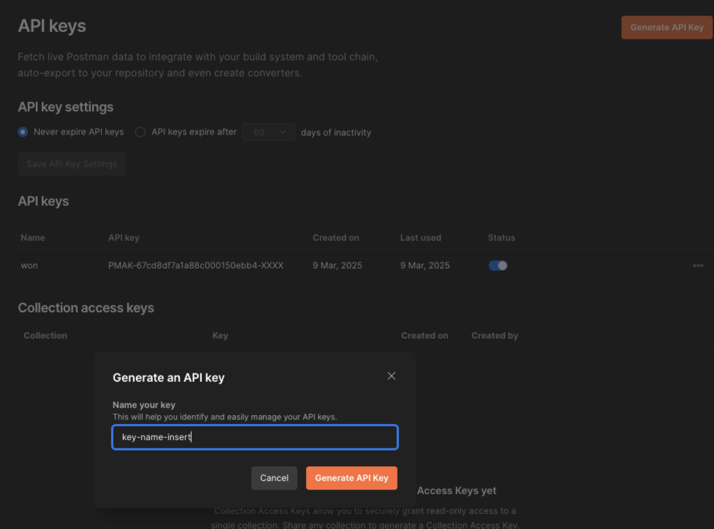
Task: Click the PMAK-67cd8df7a1a88c000150ebb4-XXXX key value
Action: point(196,266)
